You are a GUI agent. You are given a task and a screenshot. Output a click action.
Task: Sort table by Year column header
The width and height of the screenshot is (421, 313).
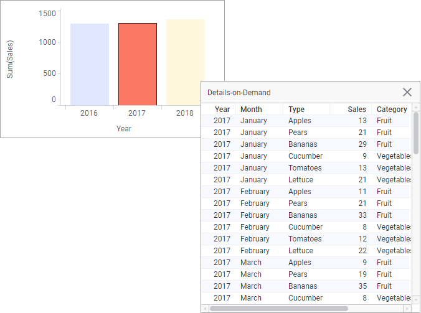coord(222,109)
